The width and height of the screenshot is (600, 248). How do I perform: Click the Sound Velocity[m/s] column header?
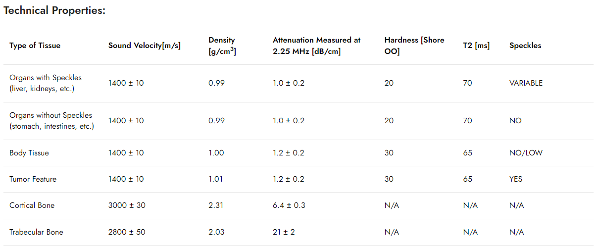click(145, 46)
